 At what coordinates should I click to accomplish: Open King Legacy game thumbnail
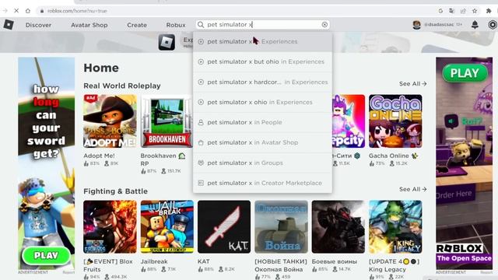point(395,226)
